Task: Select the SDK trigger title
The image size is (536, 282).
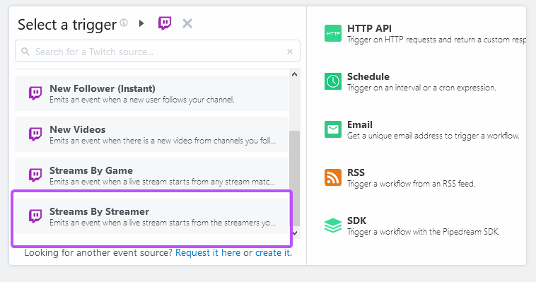Action: tap(357, 221)
